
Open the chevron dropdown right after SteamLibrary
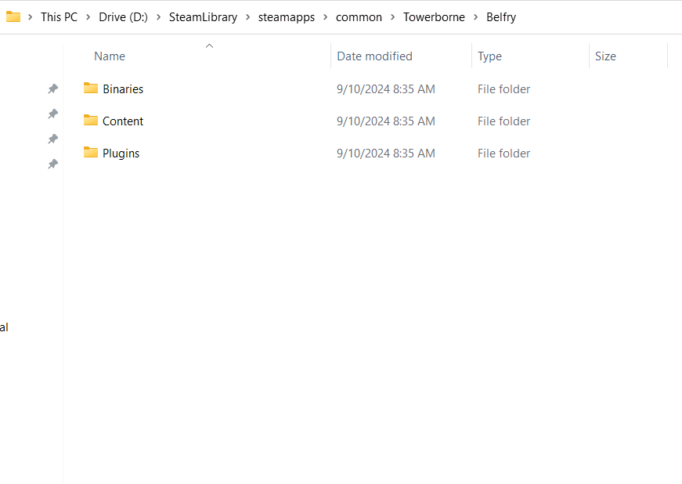(247, 17)
